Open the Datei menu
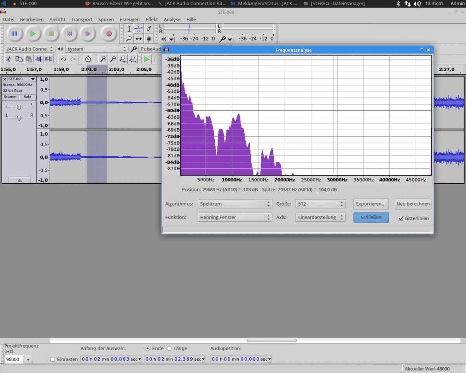This screenshot has width=466, height=373. pyautogui.click(x=9, y=19)
